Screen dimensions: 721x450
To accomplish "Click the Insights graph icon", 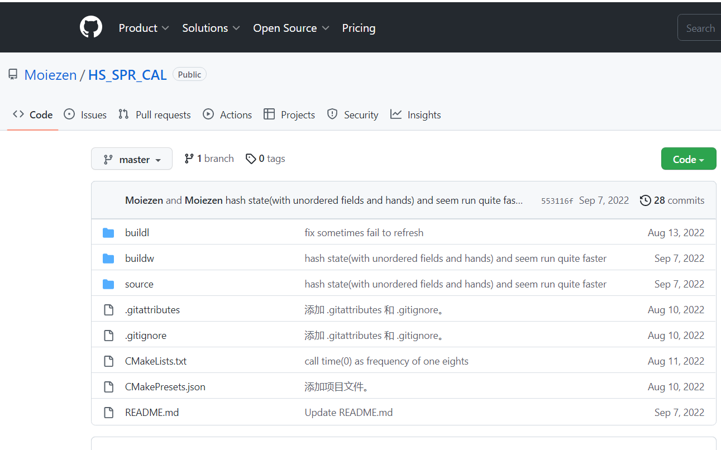I will [x=396, y=114].
